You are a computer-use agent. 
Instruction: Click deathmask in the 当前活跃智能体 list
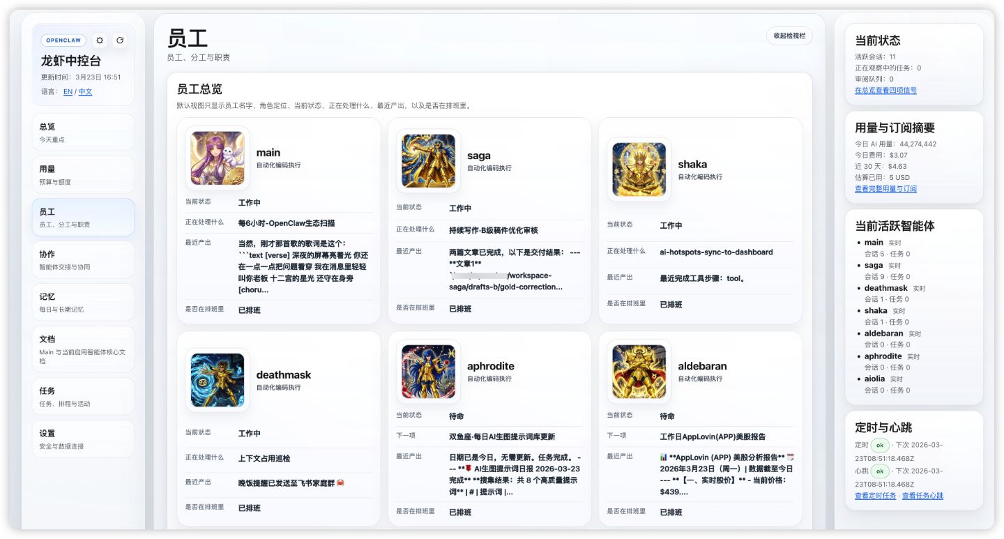(x=886, y=288)
